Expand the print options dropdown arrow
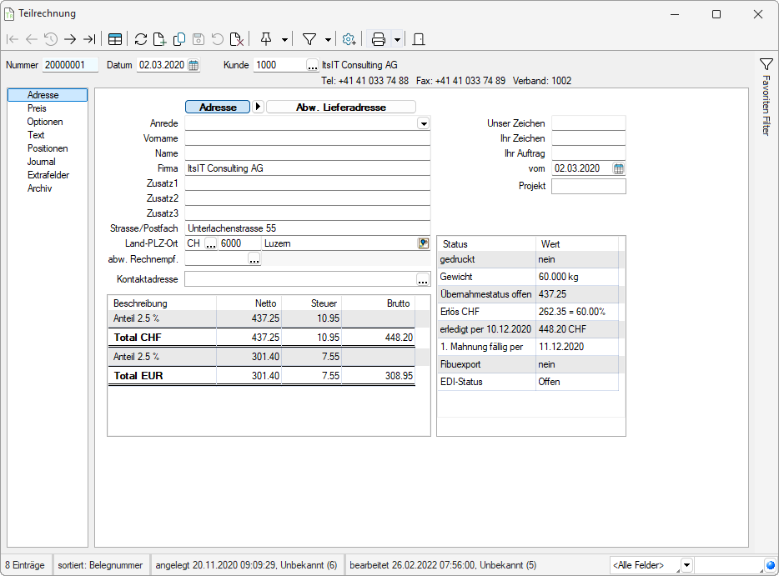 tap(397, 39)
